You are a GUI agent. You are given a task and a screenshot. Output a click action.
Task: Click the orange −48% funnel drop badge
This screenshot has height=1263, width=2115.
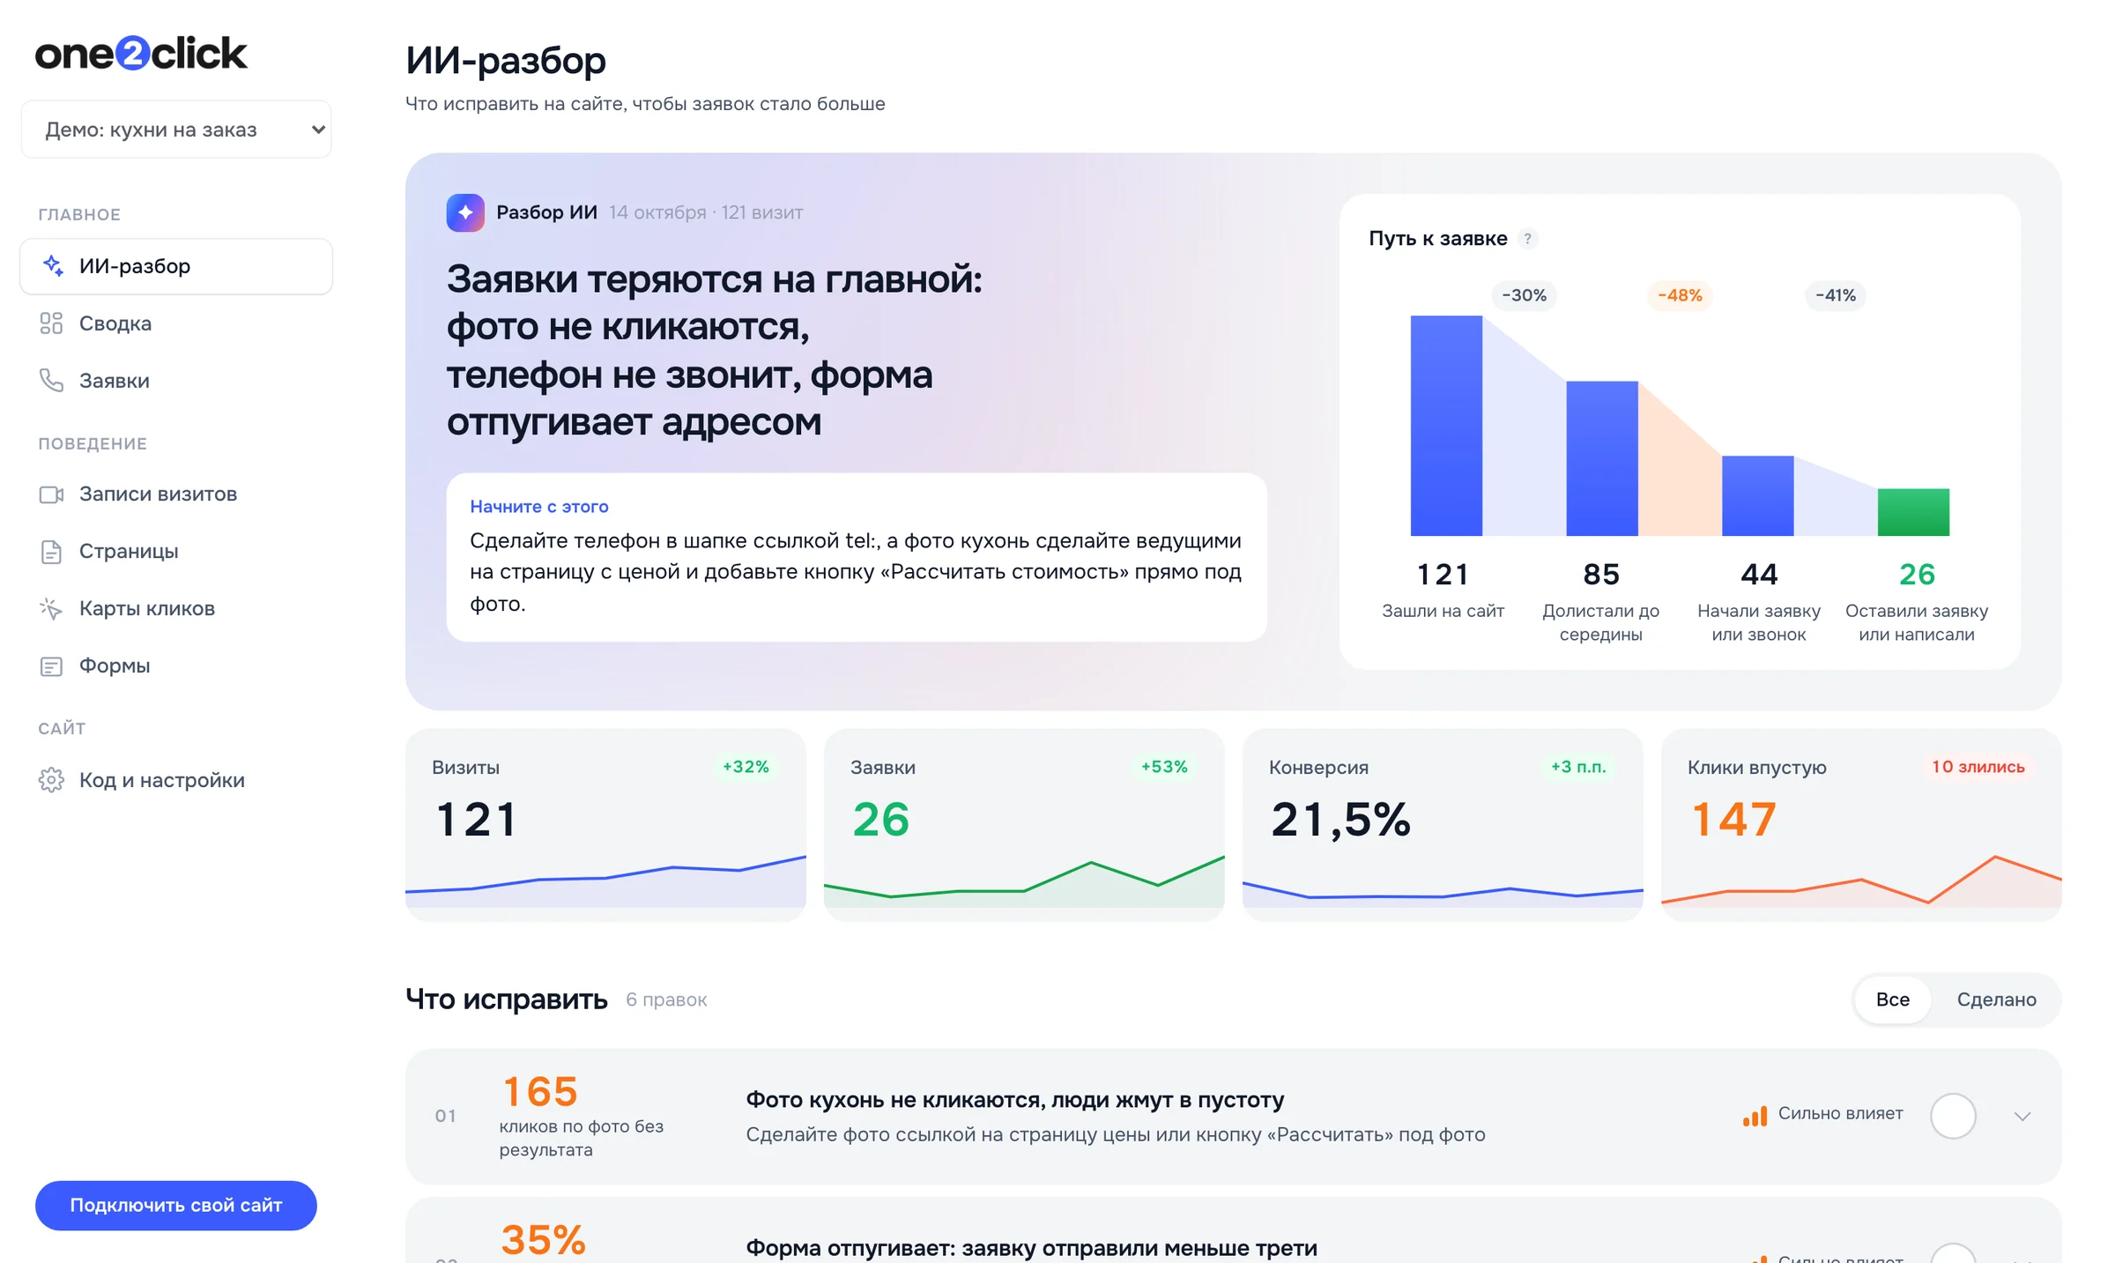click(1680, 295)
